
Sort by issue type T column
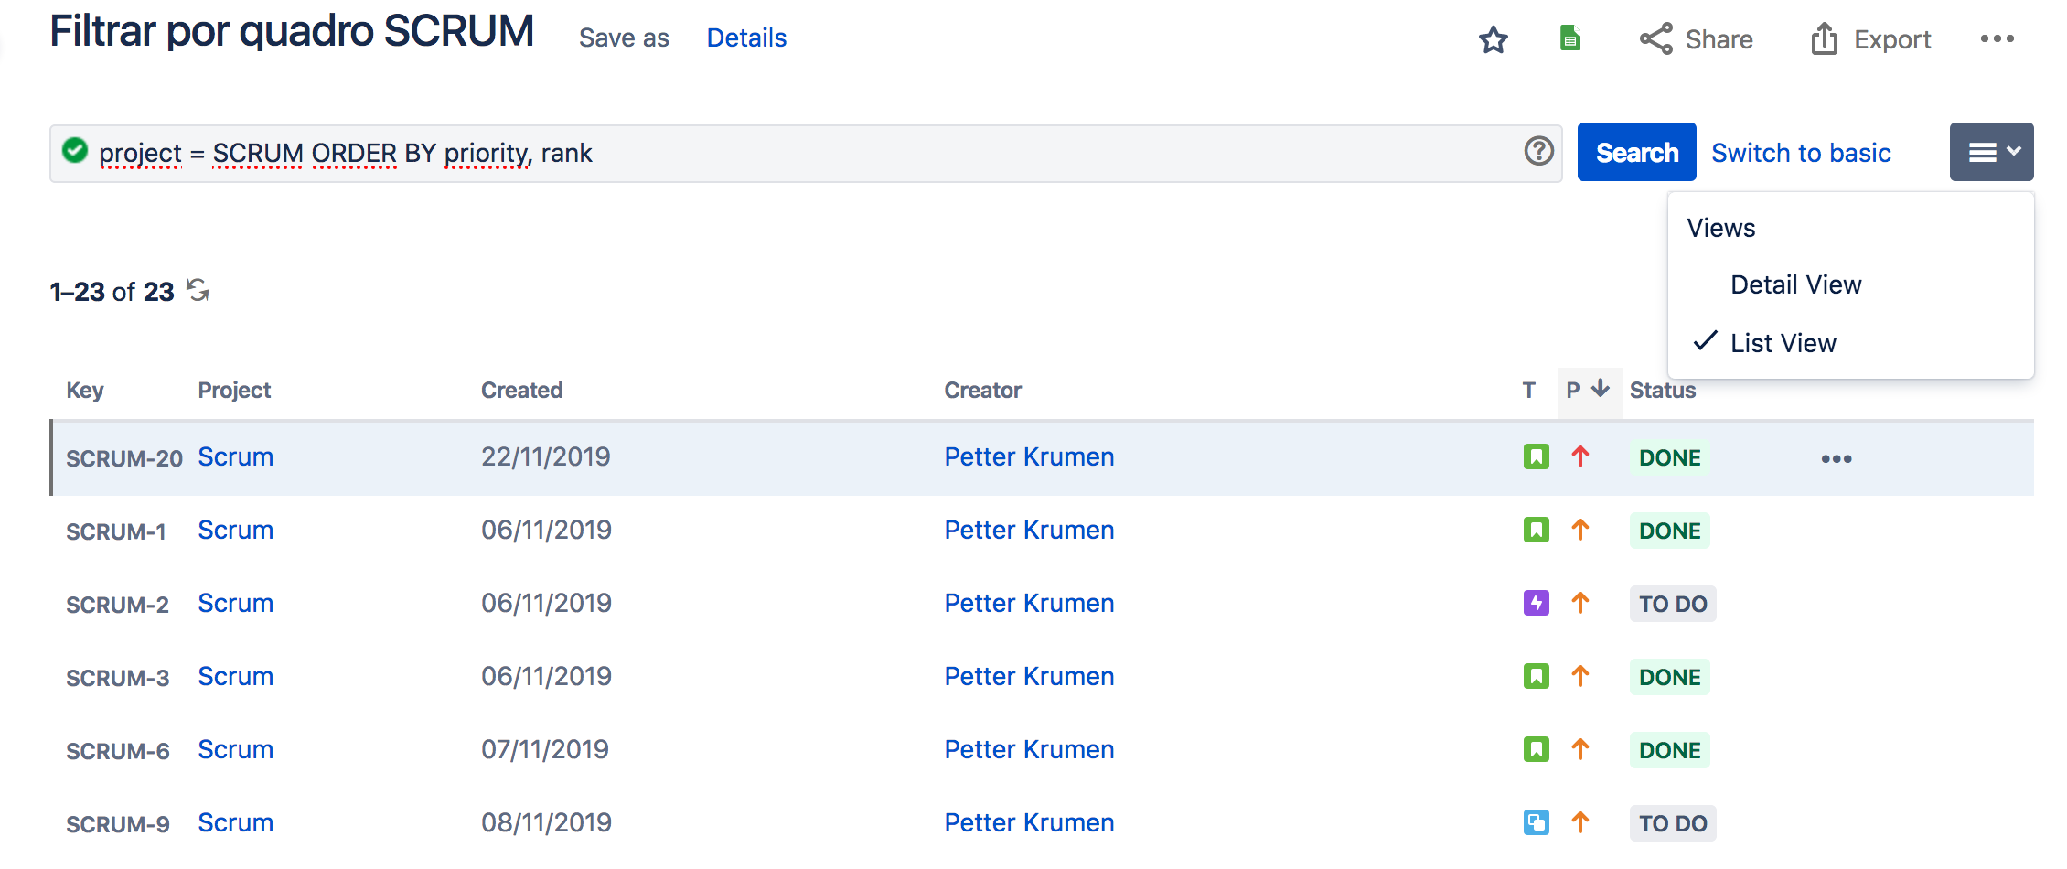pyautogui.click(x=1528, y=391)
